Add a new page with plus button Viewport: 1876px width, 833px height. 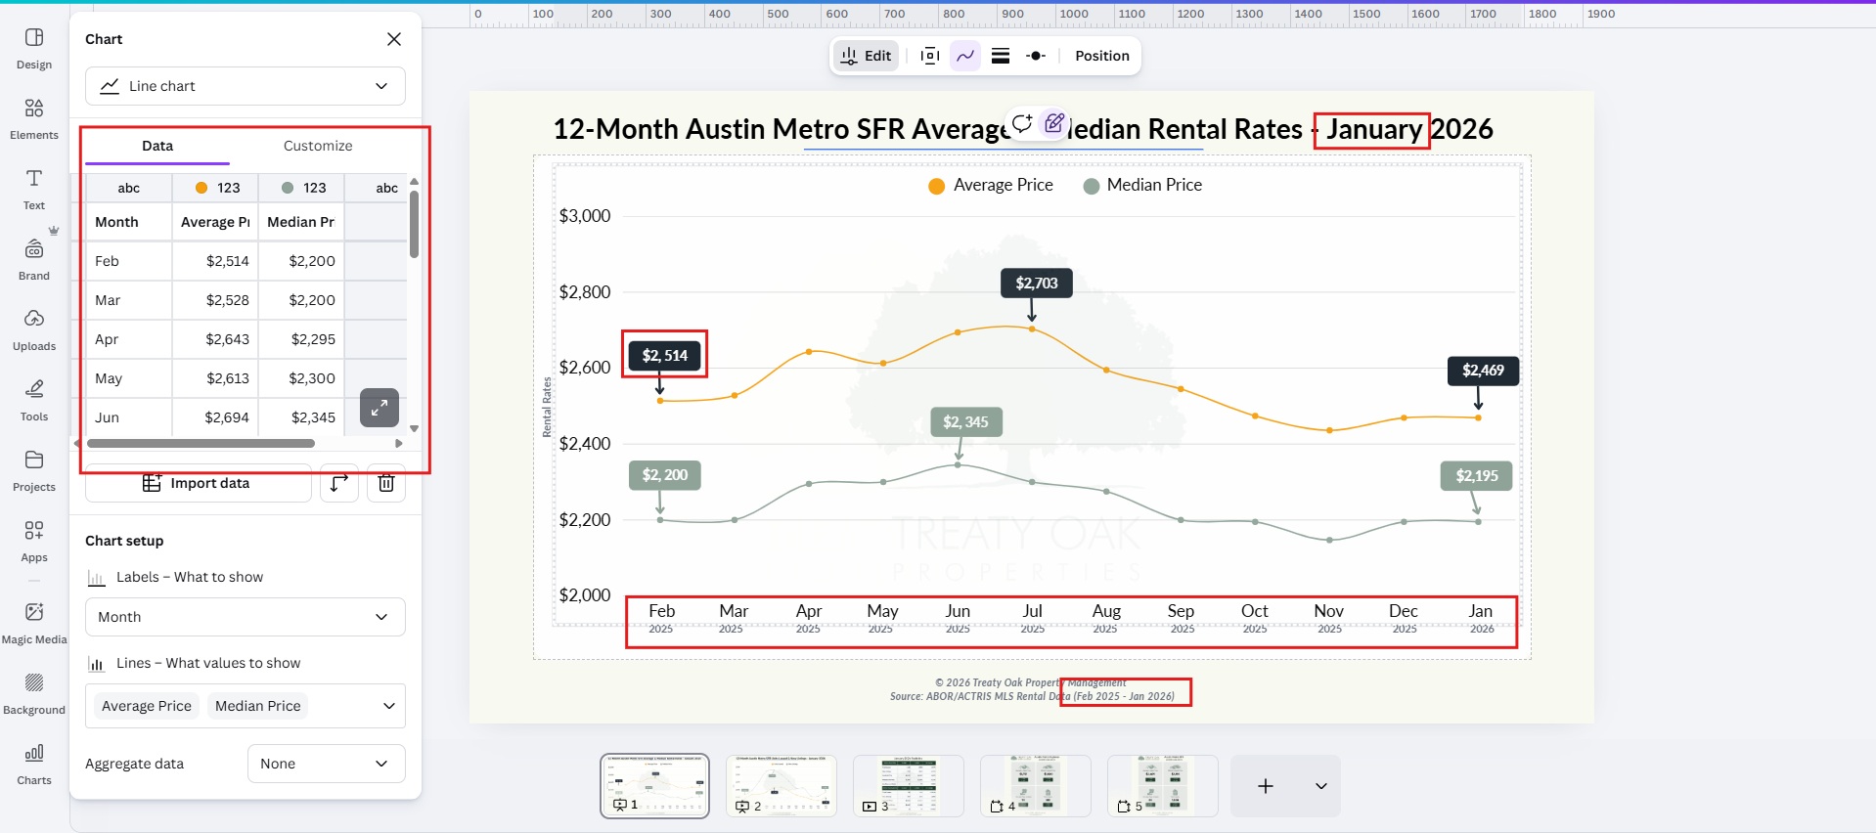pyautogui.click(x=1266, y=786)
